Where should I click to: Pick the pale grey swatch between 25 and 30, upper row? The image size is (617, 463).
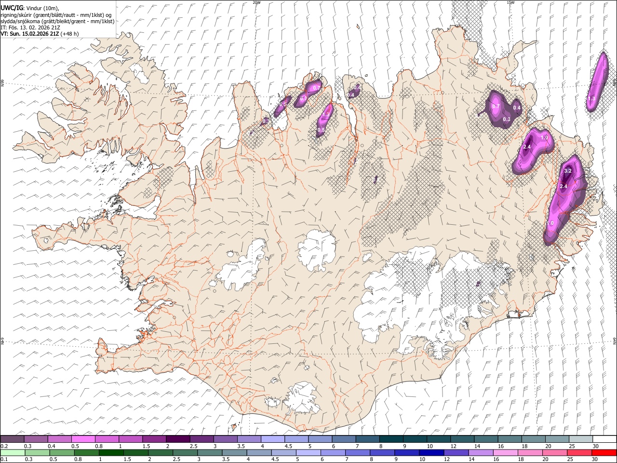[x=580, y=439]
